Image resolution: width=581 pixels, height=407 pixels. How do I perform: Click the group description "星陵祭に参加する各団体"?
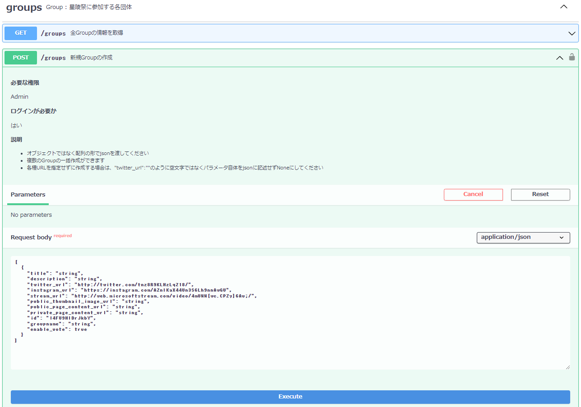(x=101, y=7)
